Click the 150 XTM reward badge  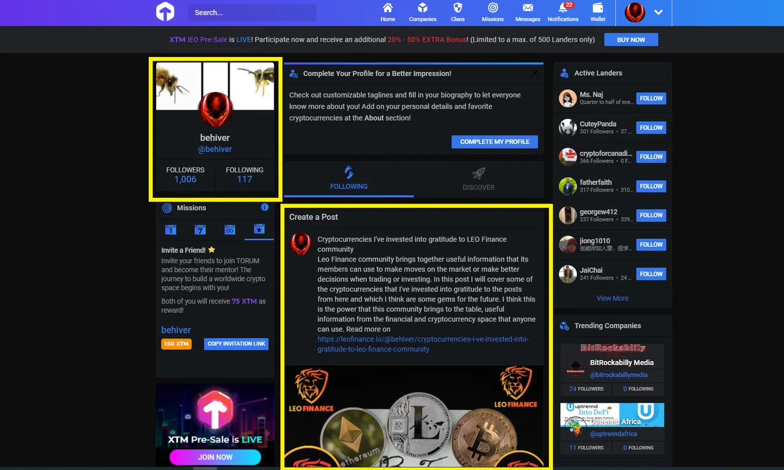(176, 344)
